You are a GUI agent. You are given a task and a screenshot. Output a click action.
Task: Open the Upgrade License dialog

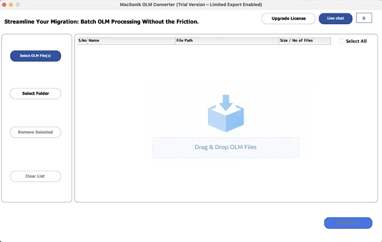point(288,18)
